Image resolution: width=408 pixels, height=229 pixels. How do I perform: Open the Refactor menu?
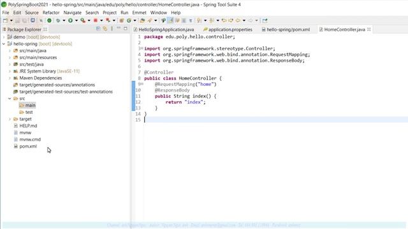(x=51, y=13)
